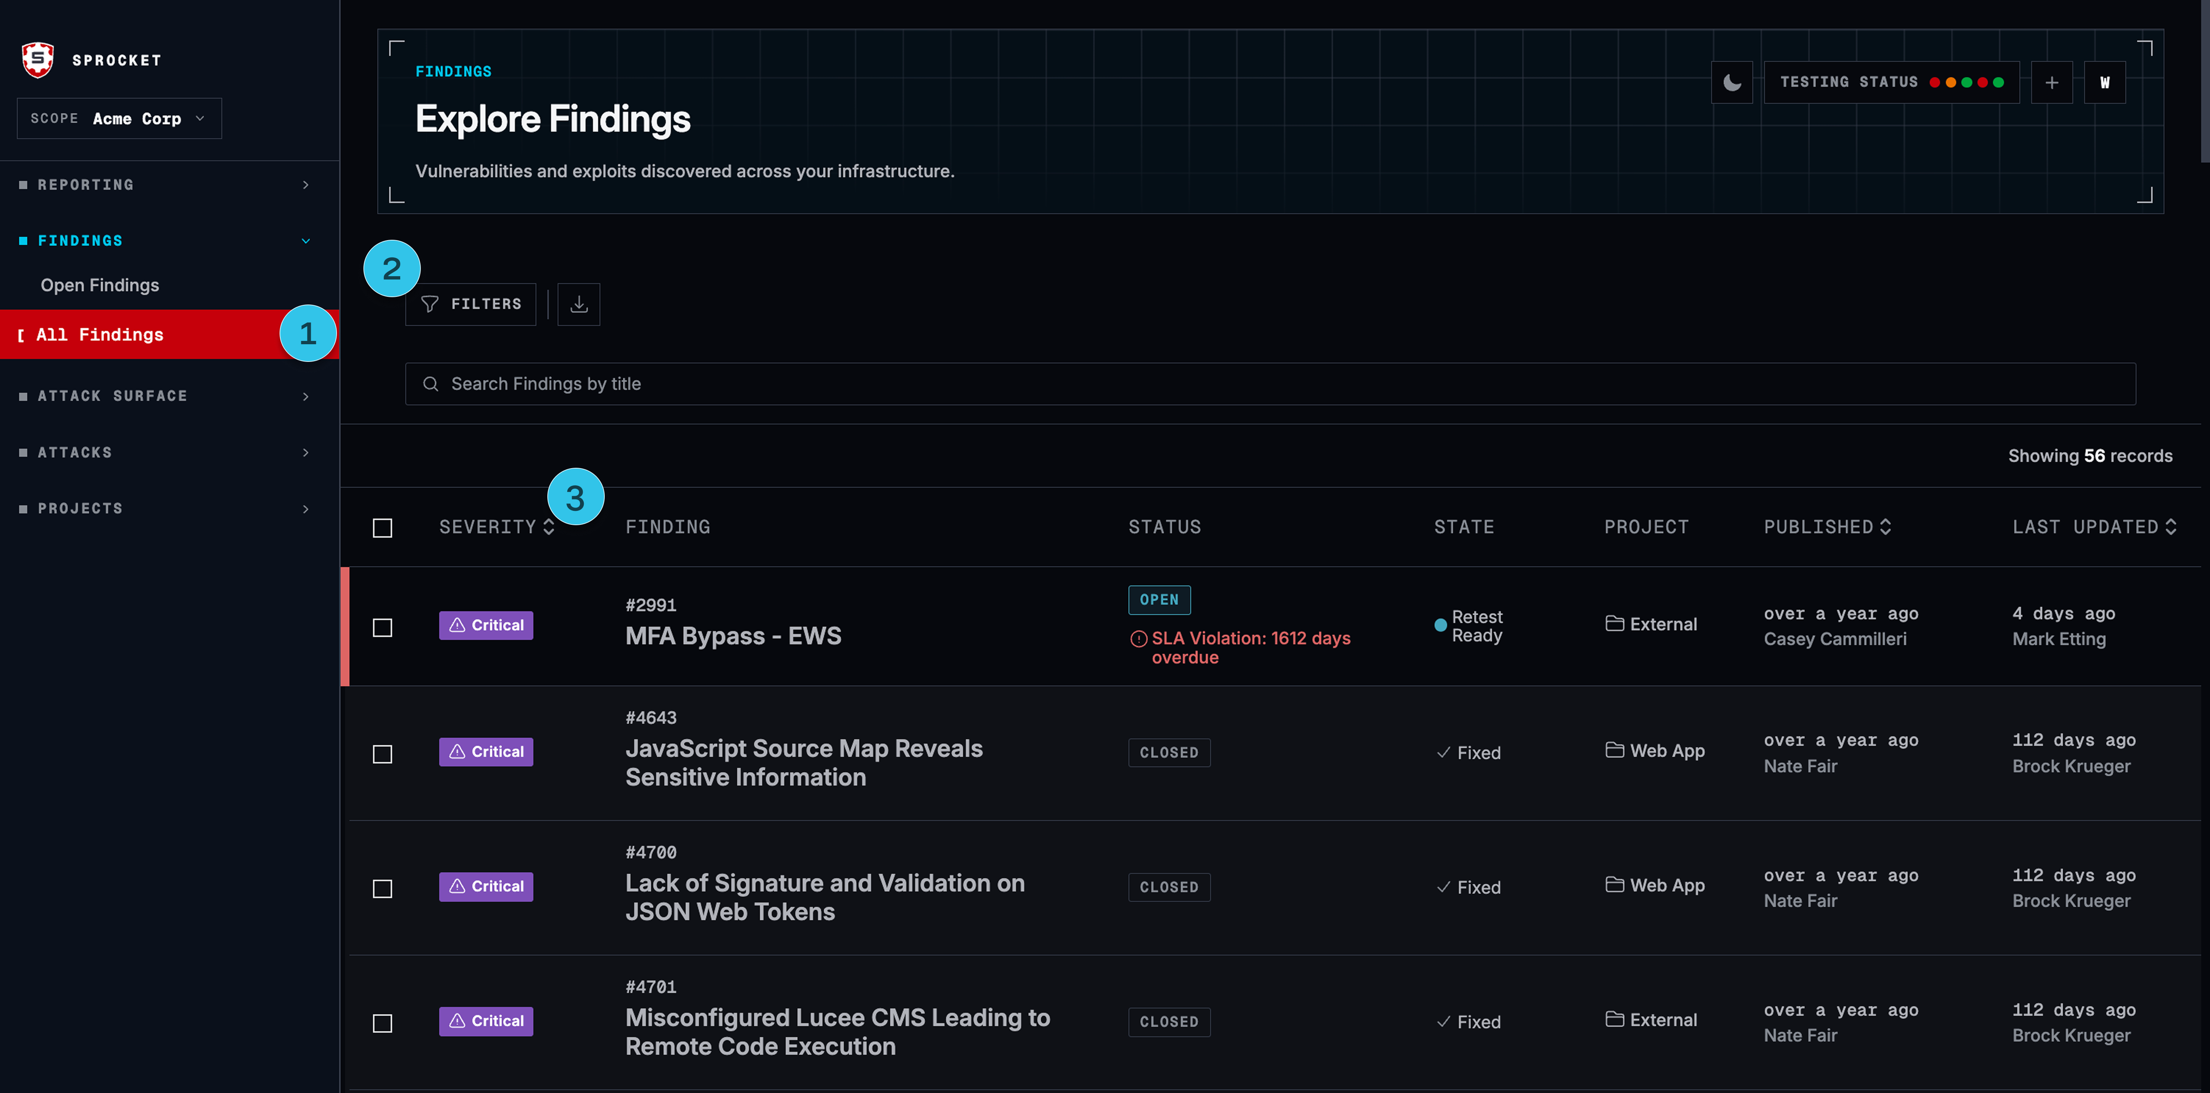
Task: Click the Sprocket logo icon
Action: [38, 60]
